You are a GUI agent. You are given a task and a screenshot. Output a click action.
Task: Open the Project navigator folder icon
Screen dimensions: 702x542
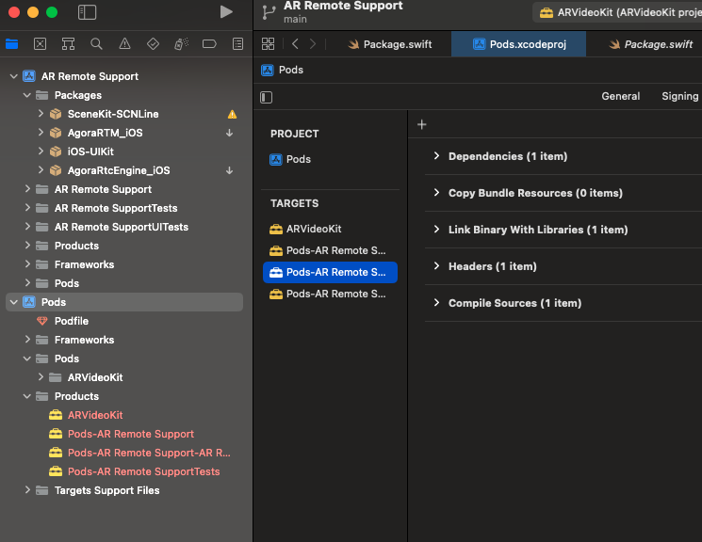(11, 44)
